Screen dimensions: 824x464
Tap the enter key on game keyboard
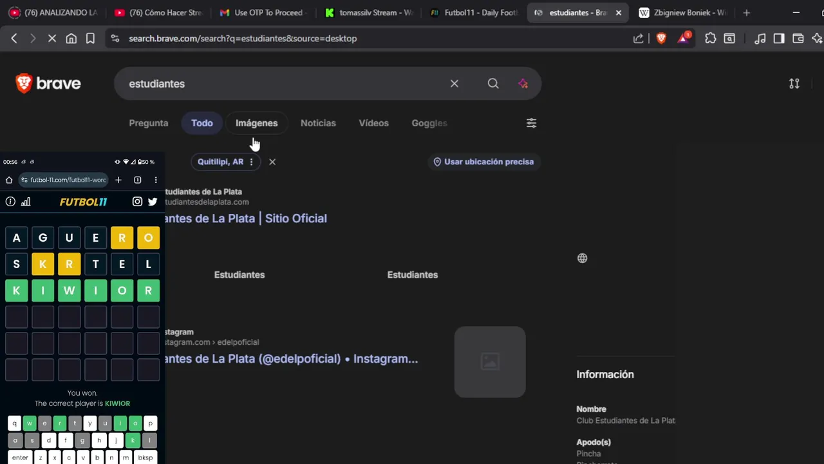[x=20, y=458]
